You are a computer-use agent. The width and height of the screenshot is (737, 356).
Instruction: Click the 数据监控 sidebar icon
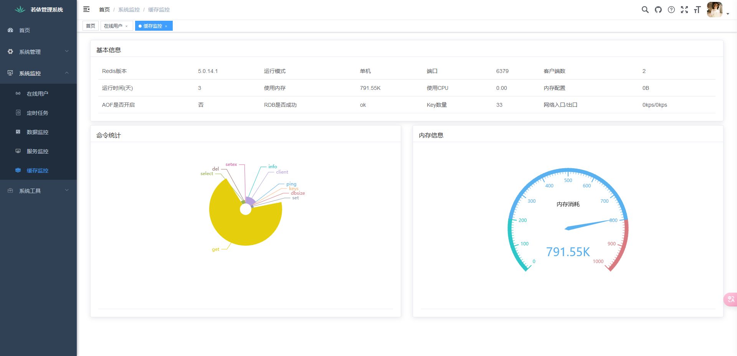[18, 132]
